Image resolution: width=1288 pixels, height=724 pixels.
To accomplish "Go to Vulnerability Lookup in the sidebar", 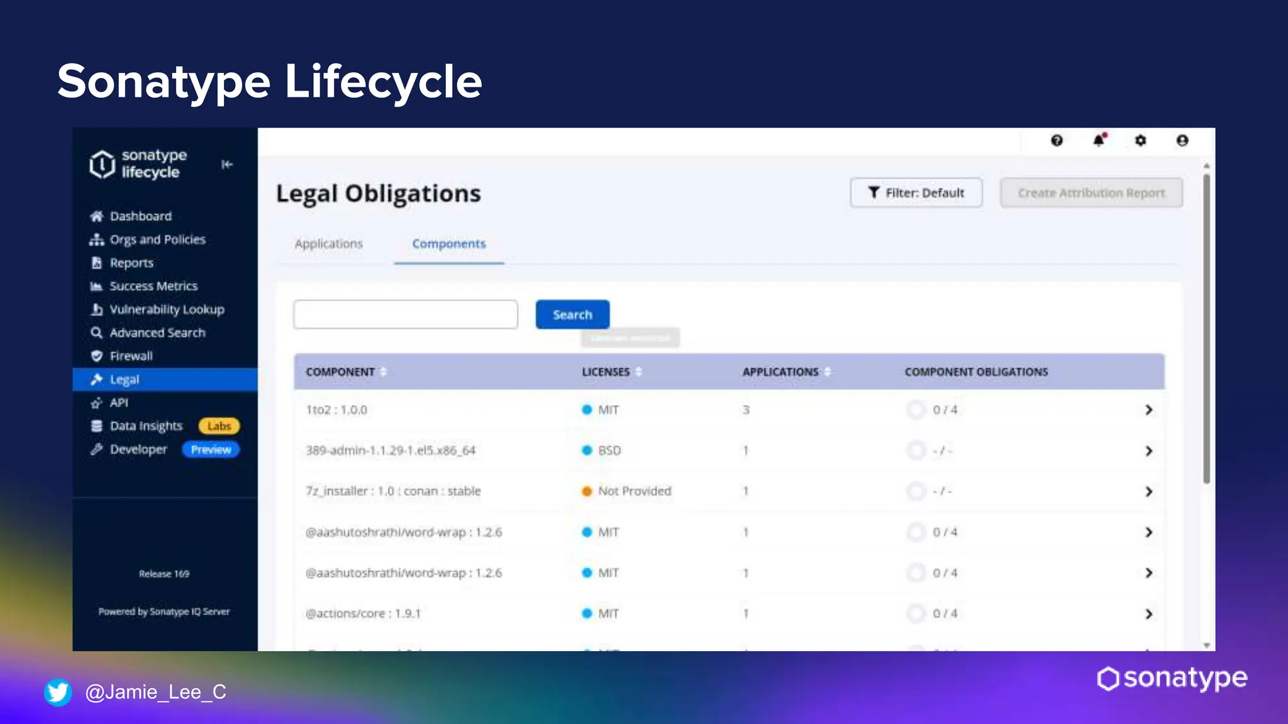I will pyautogui.click(x=167, y=309).
